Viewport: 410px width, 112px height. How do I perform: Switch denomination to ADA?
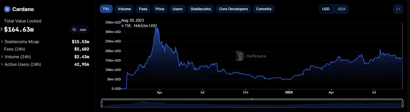tap(341, 9)
